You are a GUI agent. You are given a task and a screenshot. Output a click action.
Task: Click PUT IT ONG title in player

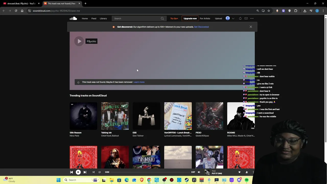point(217,174)
